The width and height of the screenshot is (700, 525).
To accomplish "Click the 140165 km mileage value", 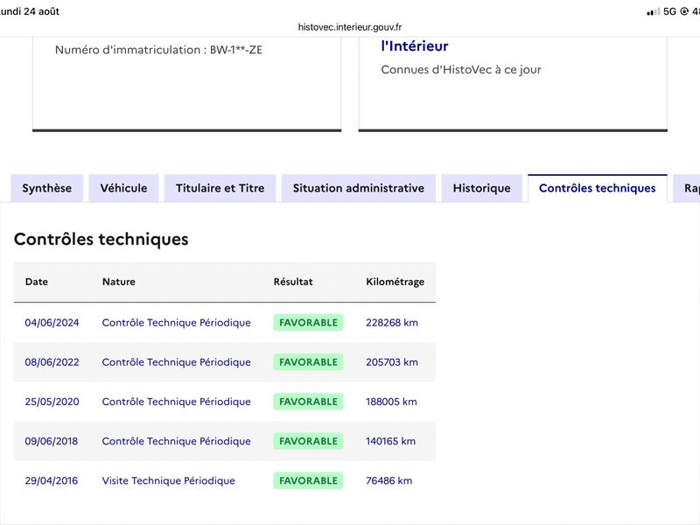I will pyautogui.click(x=390, y=441).
